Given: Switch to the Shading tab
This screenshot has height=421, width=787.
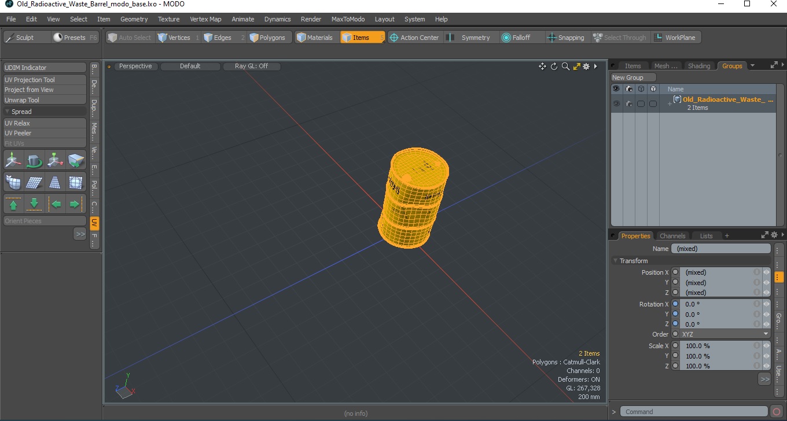Looking at the screenshot, I should [699, 66].
